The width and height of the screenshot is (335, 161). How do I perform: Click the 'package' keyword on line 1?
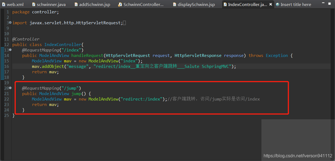(x=21, y=12)
